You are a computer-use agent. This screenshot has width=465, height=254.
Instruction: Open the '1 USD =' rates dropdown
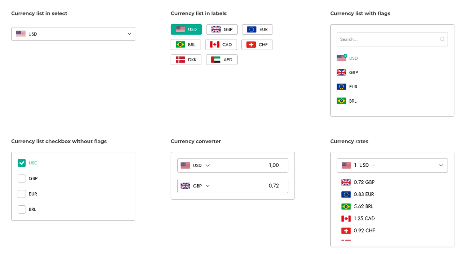click(441, 165)
